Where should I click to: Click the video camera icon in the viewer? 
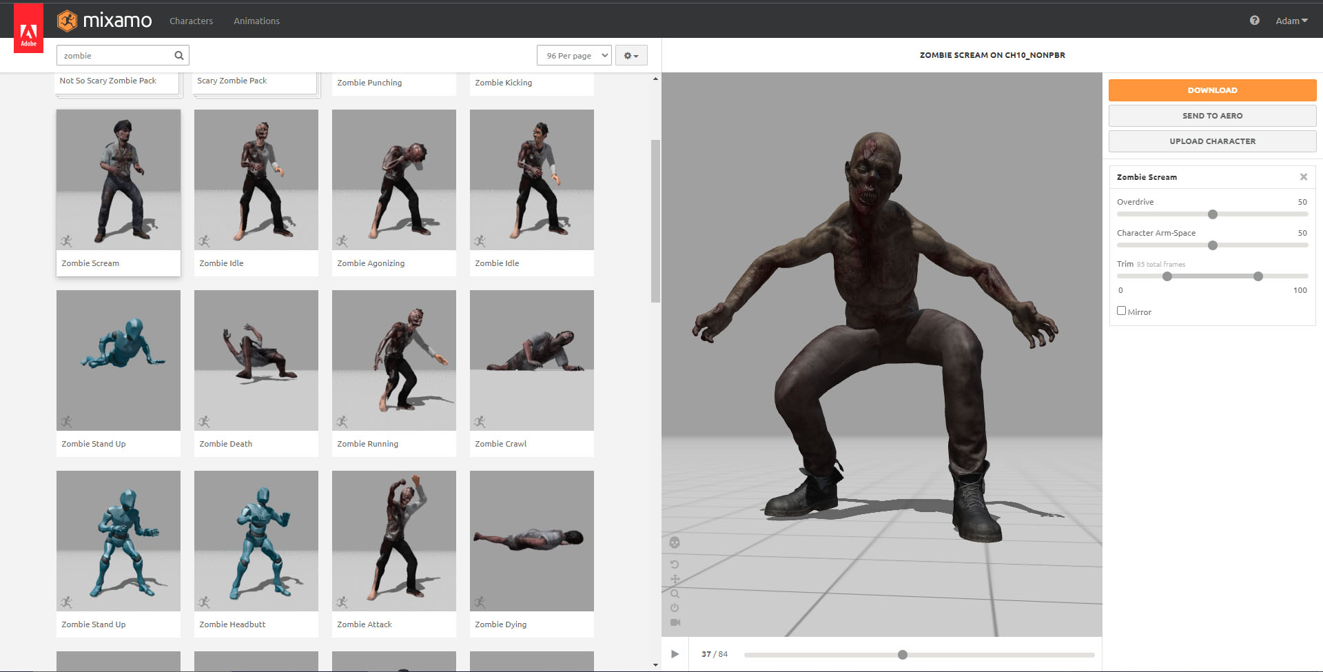coord(675,621)
